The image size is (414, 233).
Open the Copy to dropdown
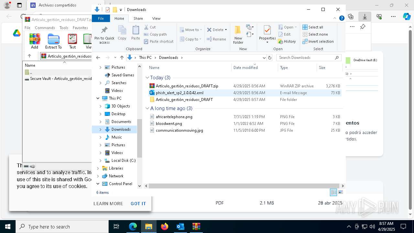click(191, 39)
